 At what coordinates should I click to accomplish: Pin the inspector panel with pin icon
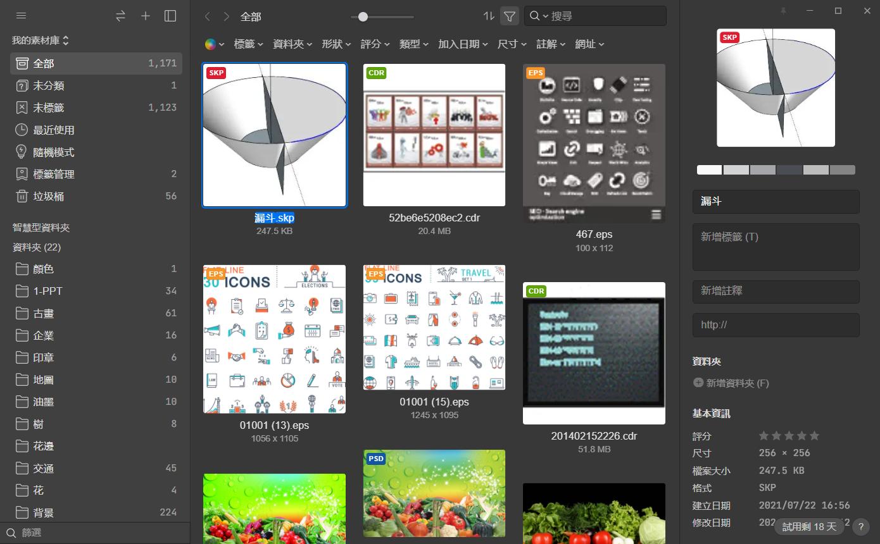click(x=783, y=11)
